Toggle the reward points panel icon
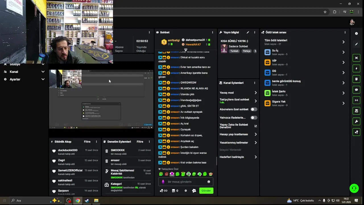 tap(356, 132)
